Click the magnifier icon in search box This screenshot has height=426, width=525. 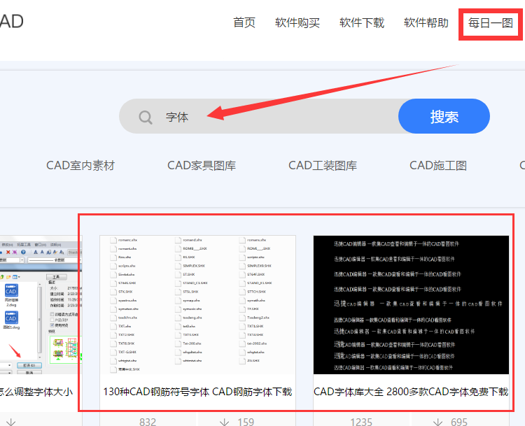coord(146,117)
